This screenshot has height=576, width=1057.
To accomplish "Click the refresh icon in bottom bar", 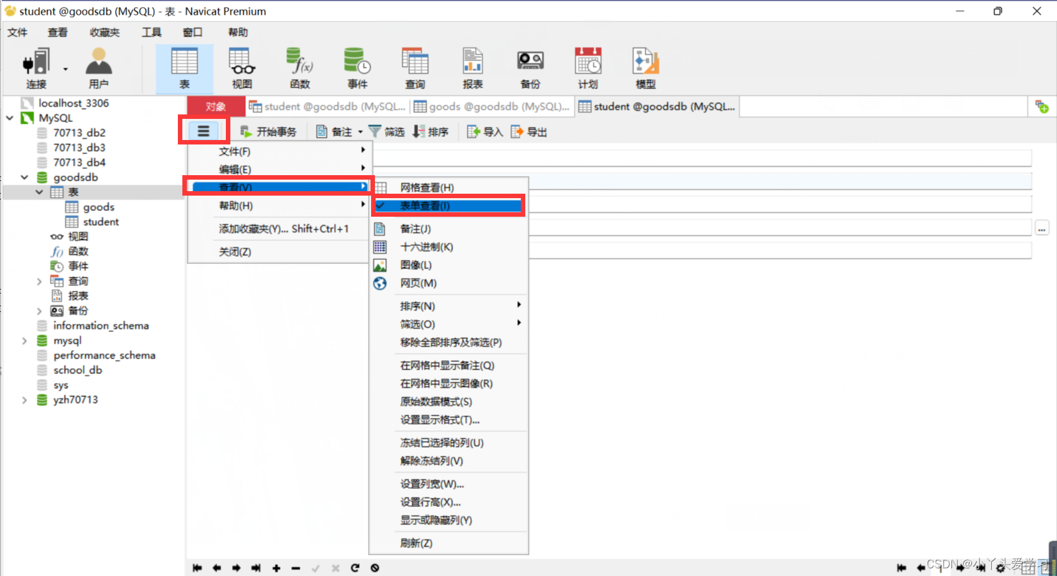I will (355, 568).
